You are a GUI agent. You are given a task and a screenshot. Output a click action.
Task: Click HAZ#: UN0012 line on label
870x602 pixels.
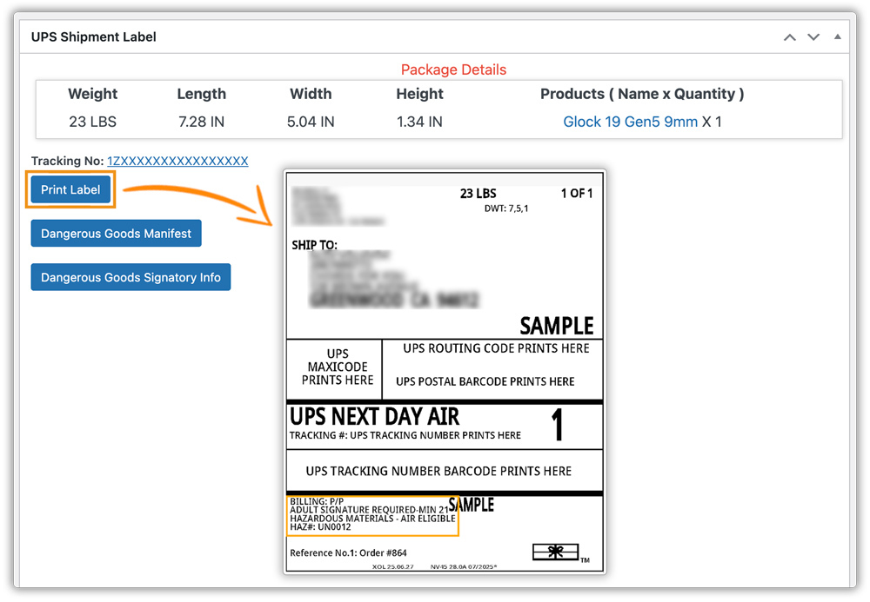point(320,527)
